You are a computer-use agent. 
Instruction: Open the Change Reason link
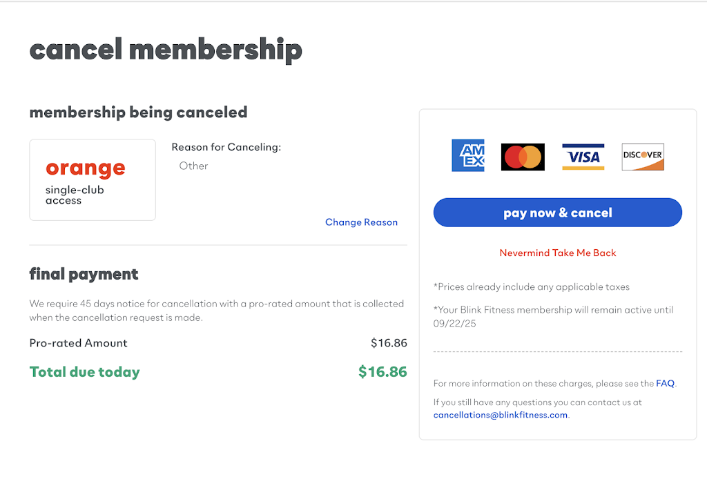(361, 222)
